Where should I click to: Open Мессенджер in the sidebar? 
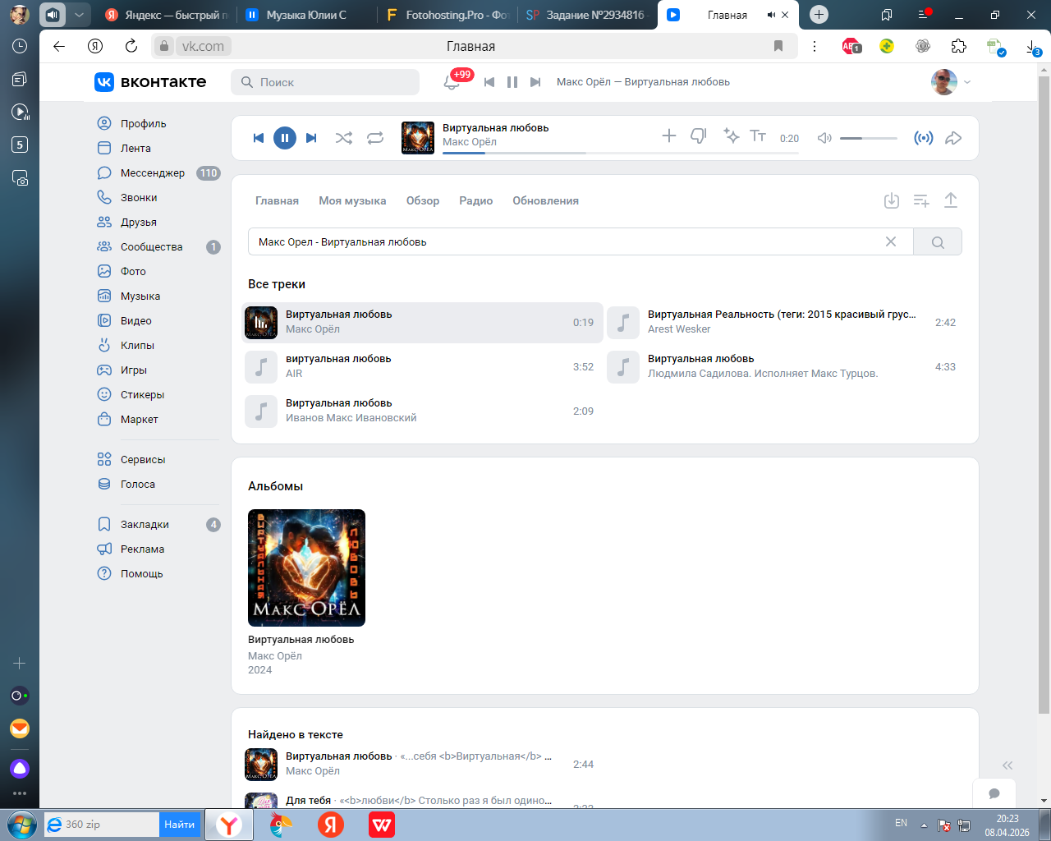tap(153, 173)
